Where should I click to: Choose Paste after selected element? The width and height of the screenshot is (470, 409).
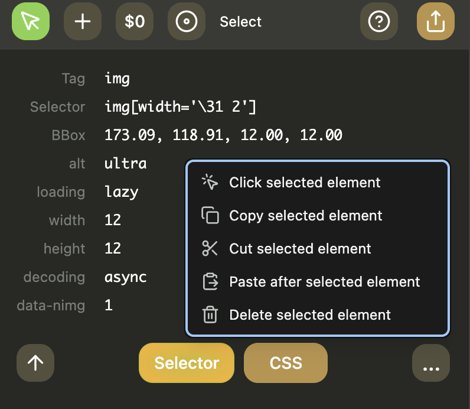tap(325, 282)
